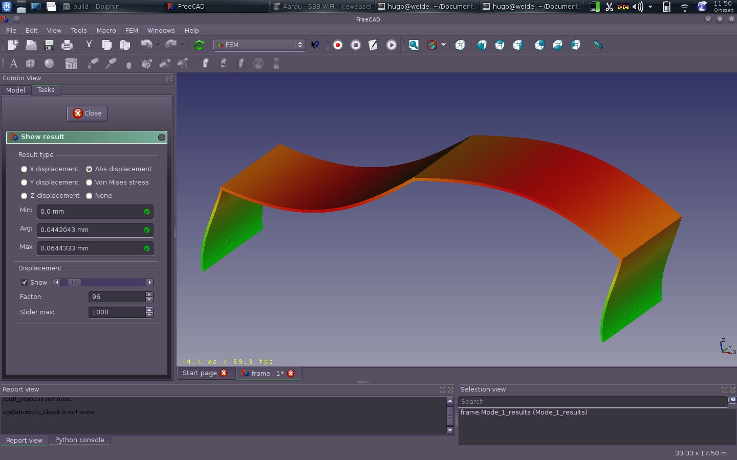The width and height of the screenshot is (737, 460).
Task: Decrease the Slider max spinbox value
Action: coord(149,315)
